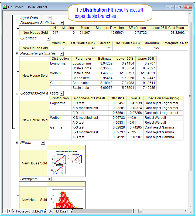Open the Dist Plot Data1 sheet tab
The height and width of the screenshot is (216, 195).
58,211
